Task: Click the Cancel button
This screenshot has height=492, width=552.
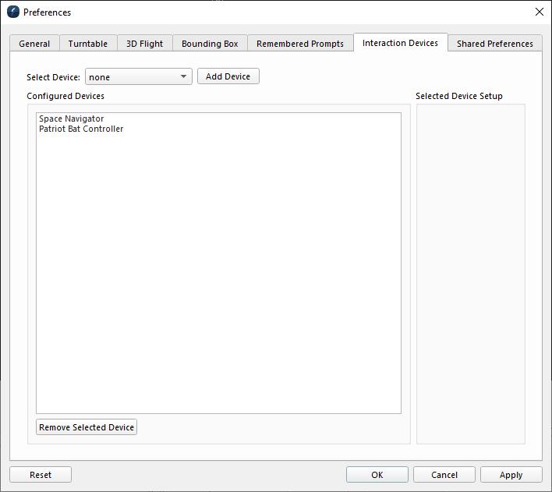Action: tap(444, 475)
